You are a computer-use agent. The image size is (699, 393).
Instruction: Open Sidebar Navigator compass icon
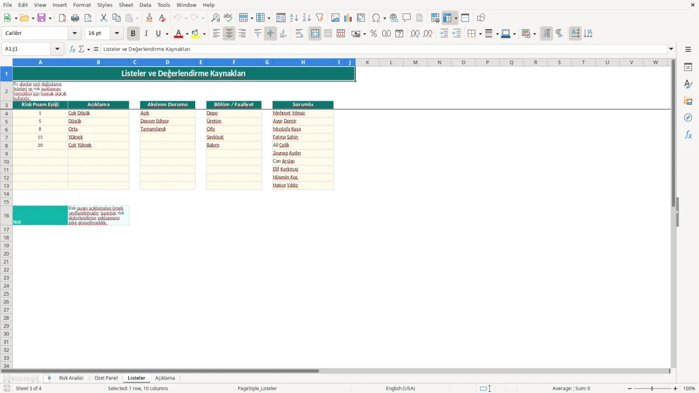pyautogui.click(x=688, y=118)
